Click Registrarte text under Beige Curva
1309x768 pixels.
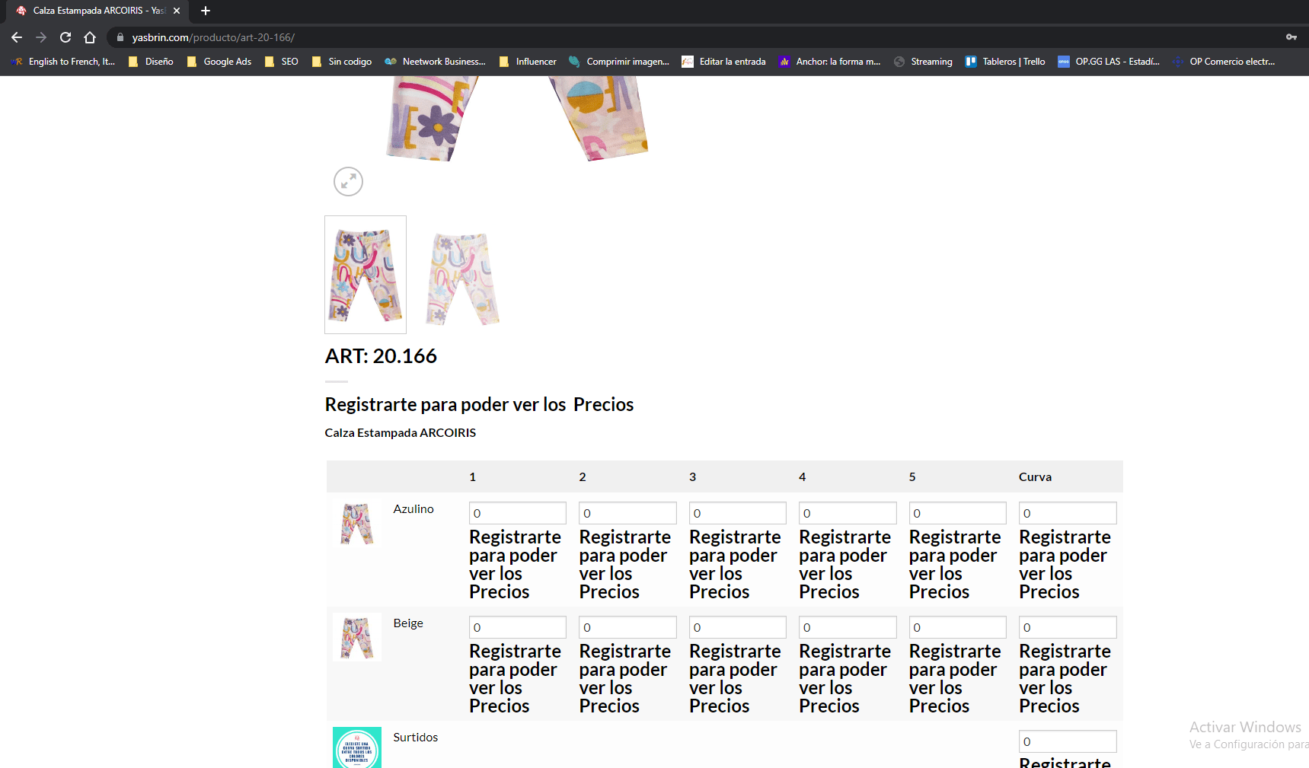1065,678
